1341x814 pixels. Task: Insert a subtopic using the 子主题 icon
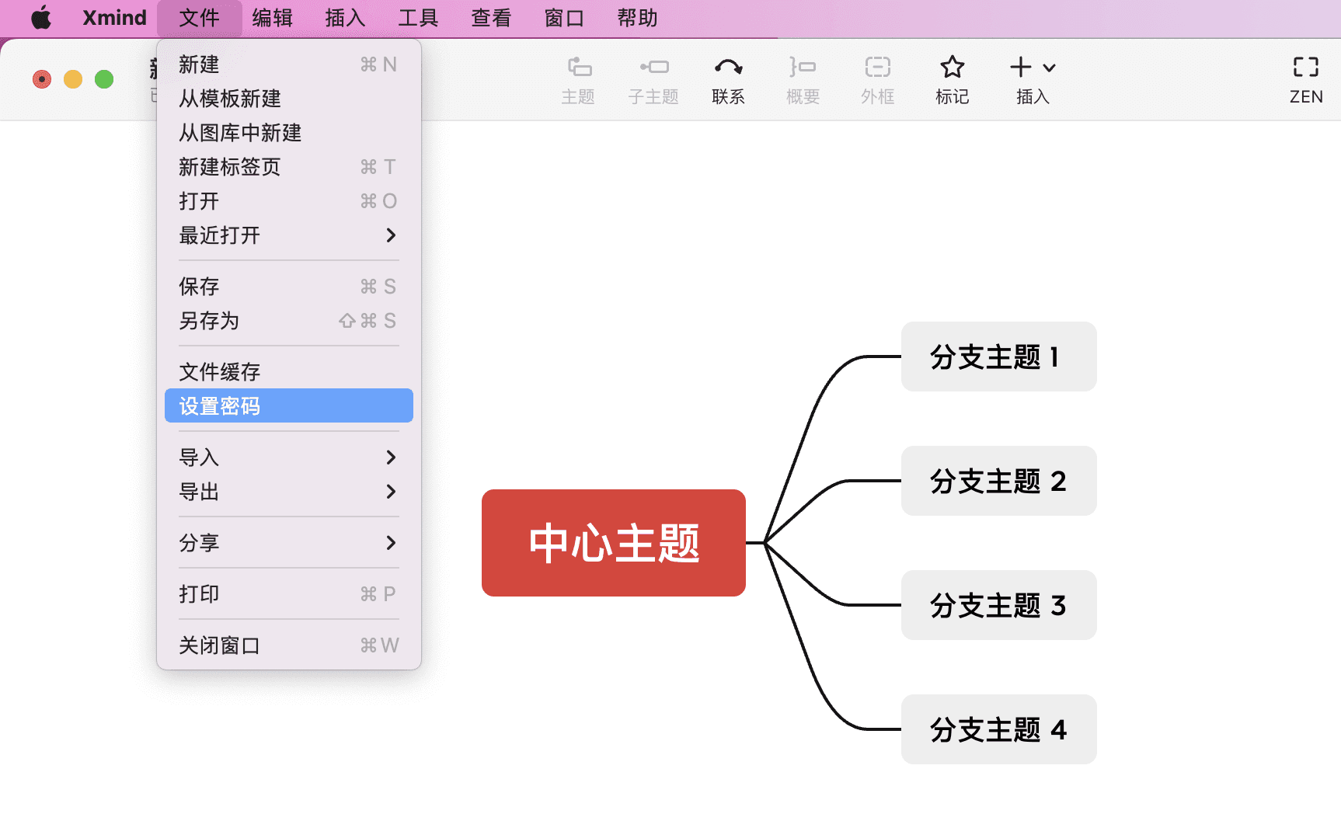pyautogui.click(x=653, y=78)
